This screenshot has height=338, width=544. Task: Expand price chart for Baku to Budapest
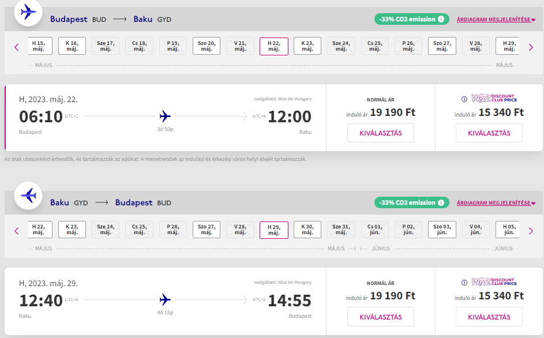click(x=496, y=203)
